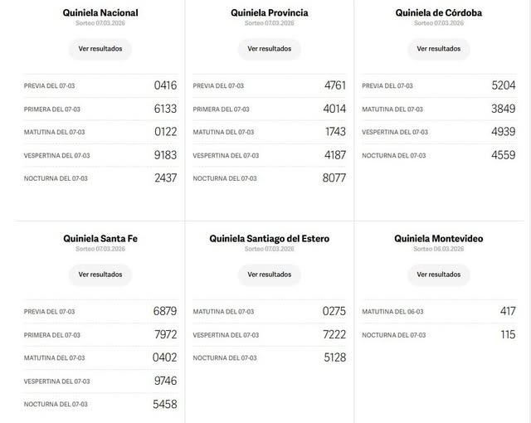Open the Quiniela Provincia title
Viewport: 531px width, 423px height.
point(270,13)
